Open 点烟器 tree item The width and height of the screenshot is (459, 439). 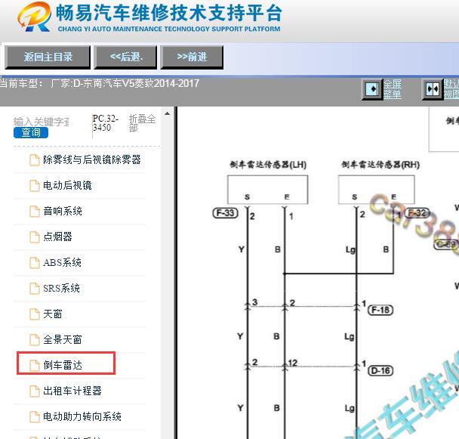[x=57, y=237]
